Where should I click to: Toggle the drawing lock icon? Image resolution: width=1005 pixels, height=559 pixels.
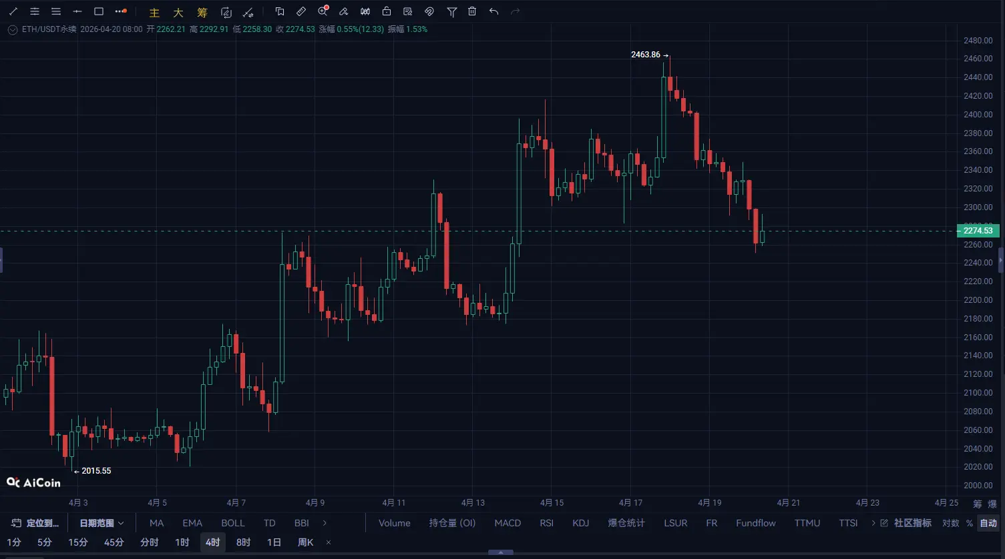(x=387, y=11)
